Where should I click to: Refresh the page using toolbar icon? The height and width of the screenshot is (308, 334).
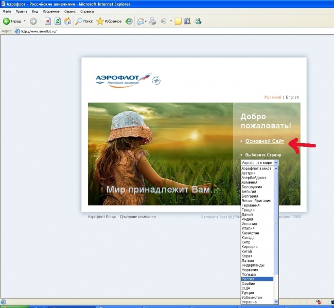(57, 21)
